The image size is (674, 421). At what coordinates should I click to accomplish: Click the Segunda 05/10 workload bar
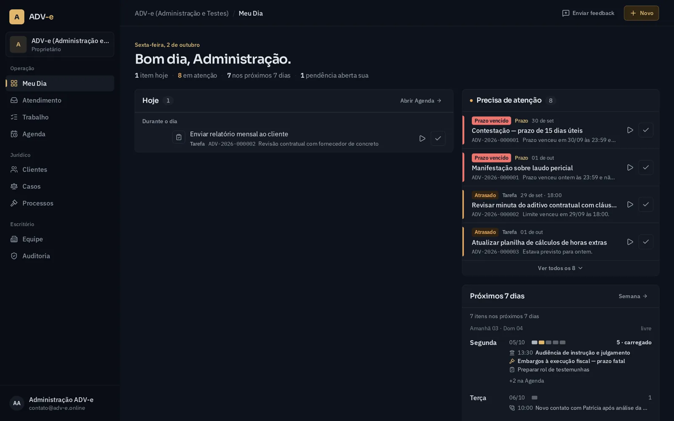pos(548,343)
